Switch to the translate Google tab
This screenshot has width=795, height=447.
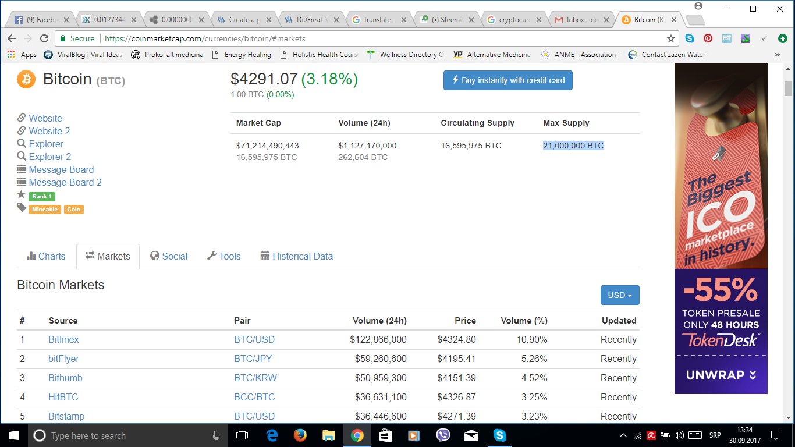379,19
